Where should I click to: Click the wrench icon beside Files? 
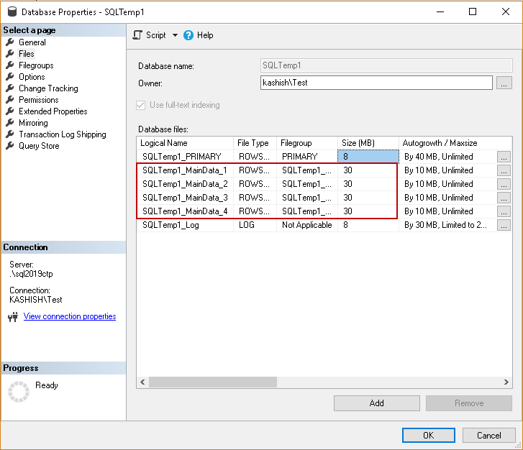(x=10, y=53)
